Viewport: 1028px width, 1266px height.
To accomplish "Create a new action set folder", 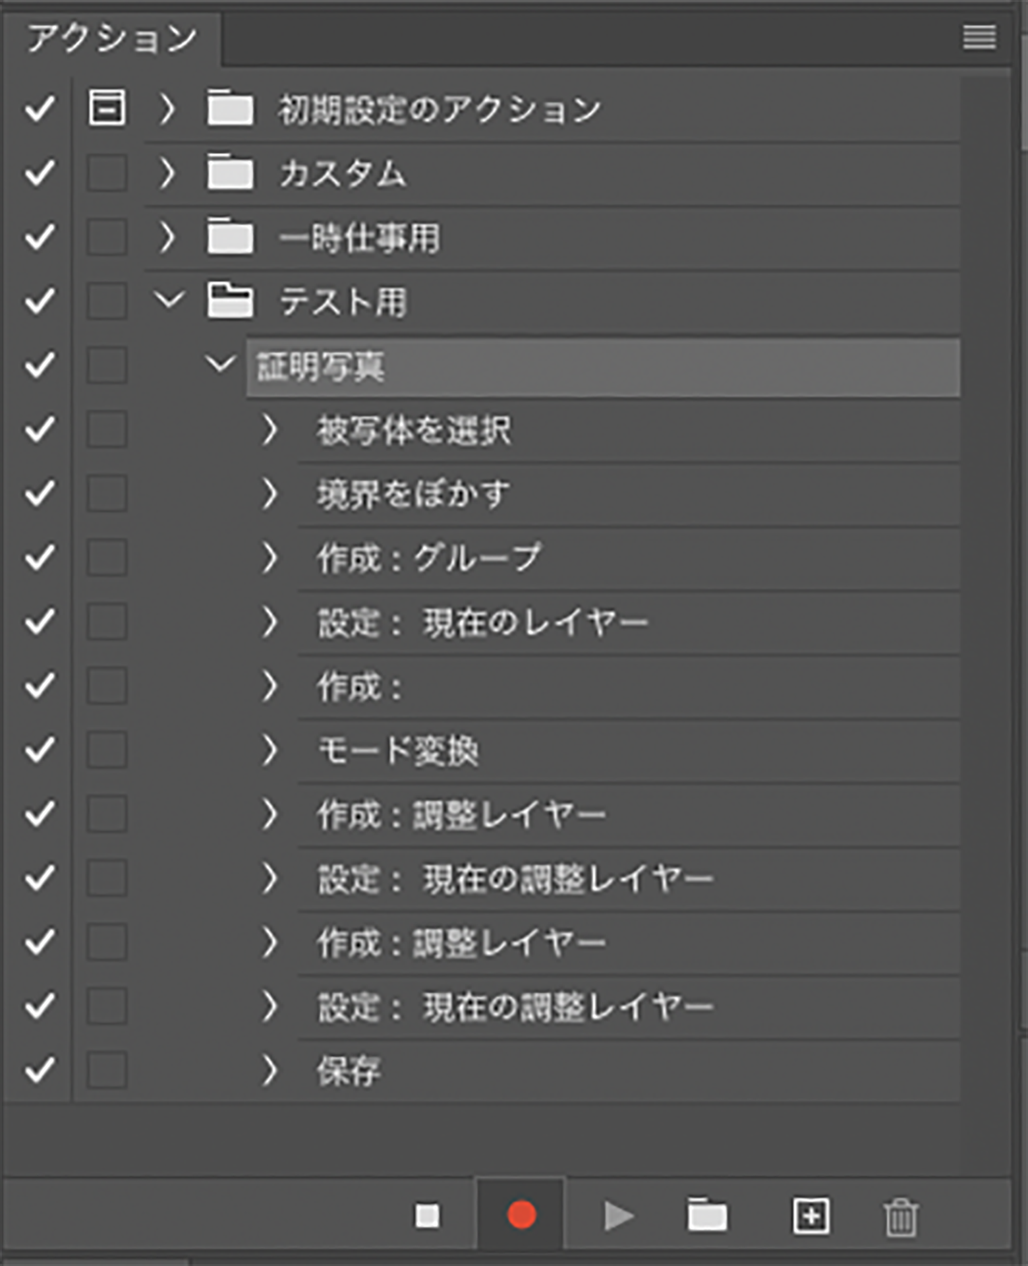I will pyautogui.click(x=707, y=1215).
